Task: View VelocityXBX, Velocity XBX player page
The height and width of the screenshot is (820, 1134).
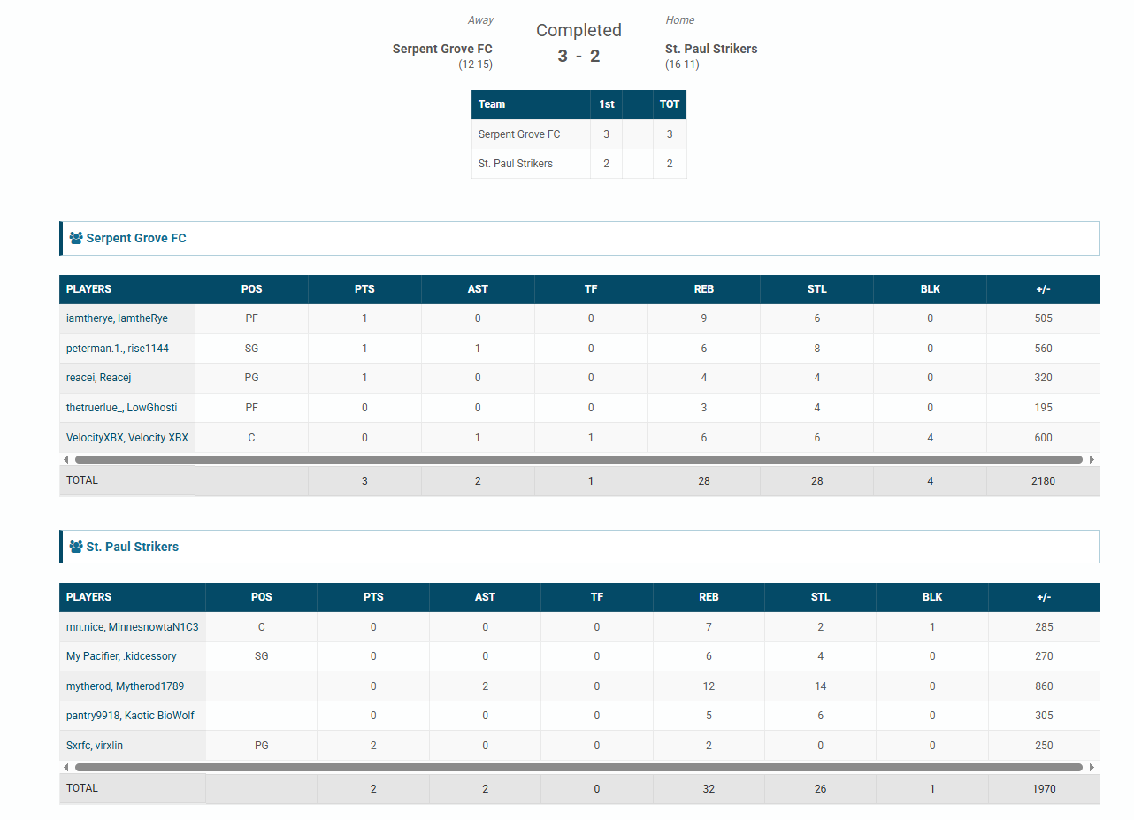Action: coord(126,438)
